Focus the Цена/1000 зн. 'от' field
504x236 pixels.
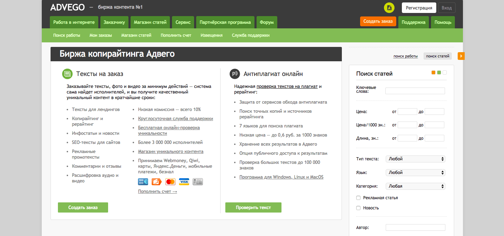[407, 125]
